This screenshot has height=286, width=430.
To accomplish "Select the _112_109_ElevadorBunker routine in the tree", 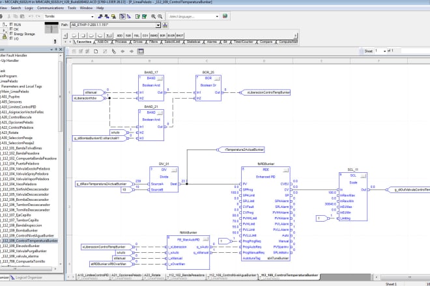I will click(x=21, y=246).
